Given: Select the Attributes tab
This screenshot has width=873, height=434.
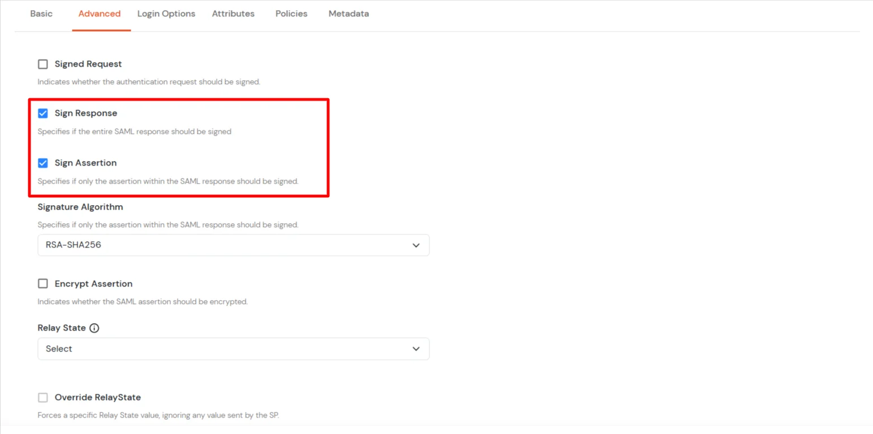Looking at the screenshot, I should tap(233, 13).
